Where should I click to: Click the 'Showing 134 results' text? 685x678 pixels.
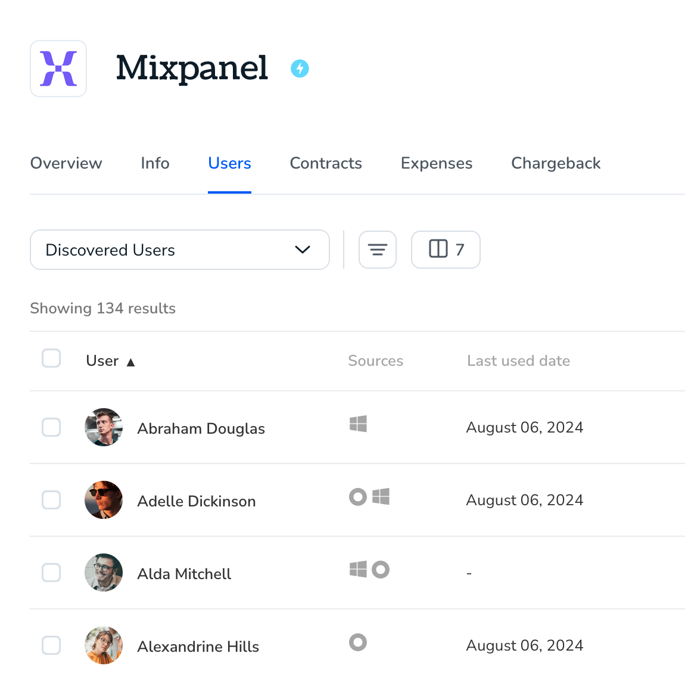point(102,309)
